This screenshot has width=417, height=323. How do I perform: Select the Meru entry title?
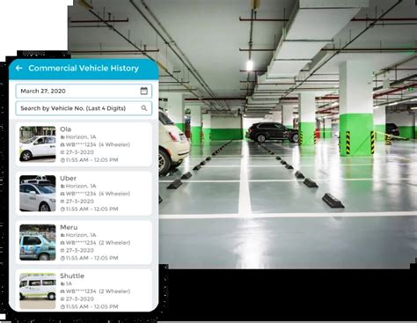point(69,227)
